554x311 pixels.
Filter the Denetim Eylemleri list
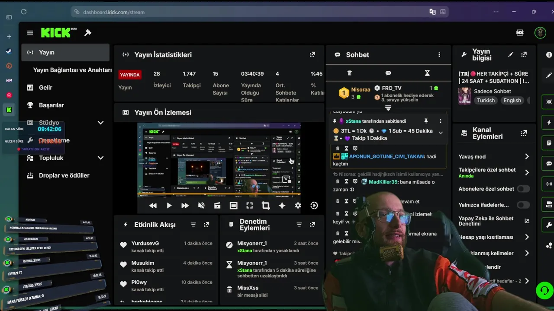299,225
